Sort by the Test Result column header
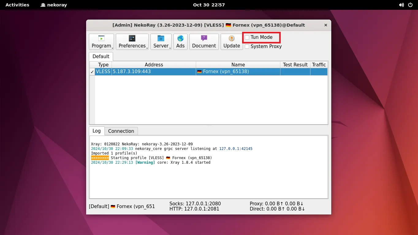This screenshot has height=235, width=418. [295, 65]
